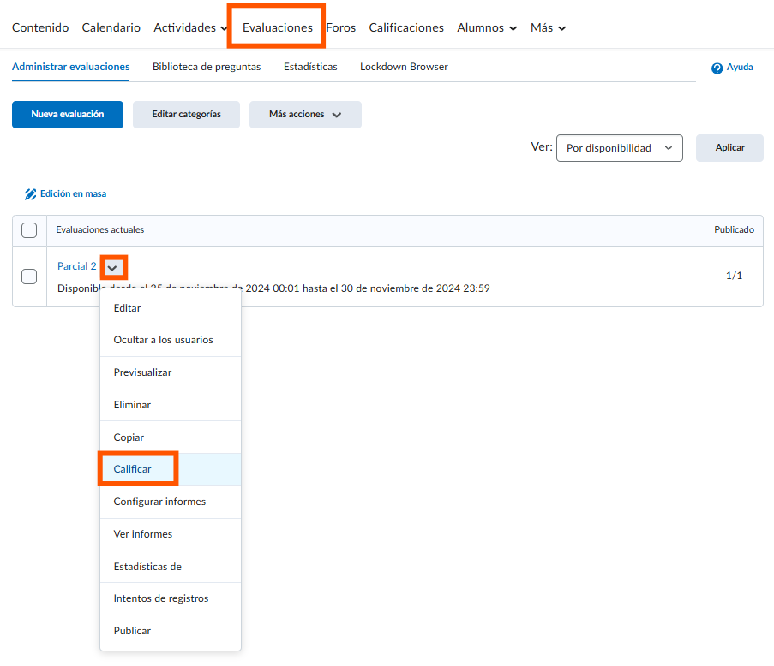Switch to Biblioteca de preguntas tab
Image resolution: width=774 pixels, height=666 pixels.
tap(207, 67)
